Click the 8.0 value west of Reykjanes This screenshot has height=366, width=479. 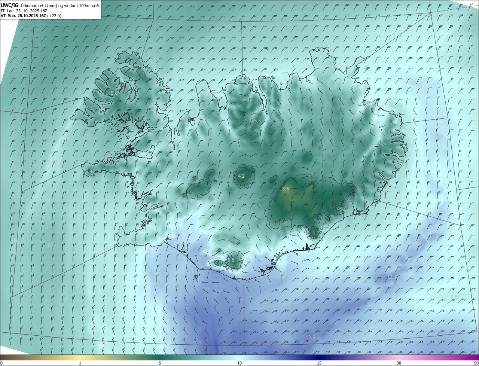[x=51, y=245]
